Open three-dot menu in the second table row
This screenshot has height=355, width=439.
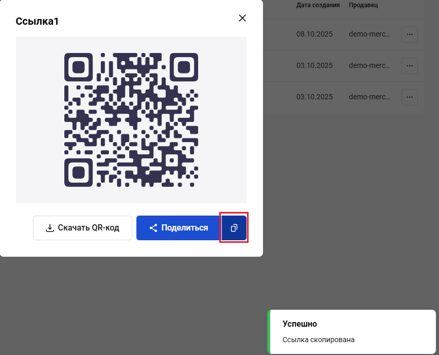point(409,66)
